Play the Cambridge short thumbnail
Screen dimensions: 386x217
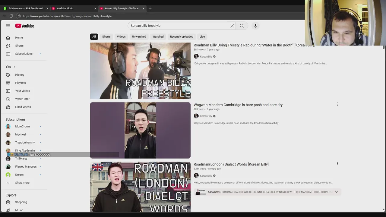[140, 130]
